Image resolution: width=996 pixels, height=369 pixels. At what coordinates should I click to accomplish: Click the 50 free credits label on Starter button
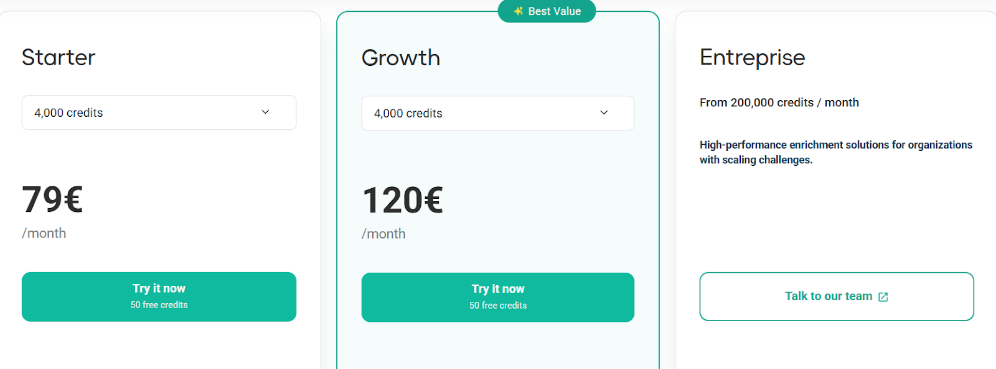pos(159,305)
